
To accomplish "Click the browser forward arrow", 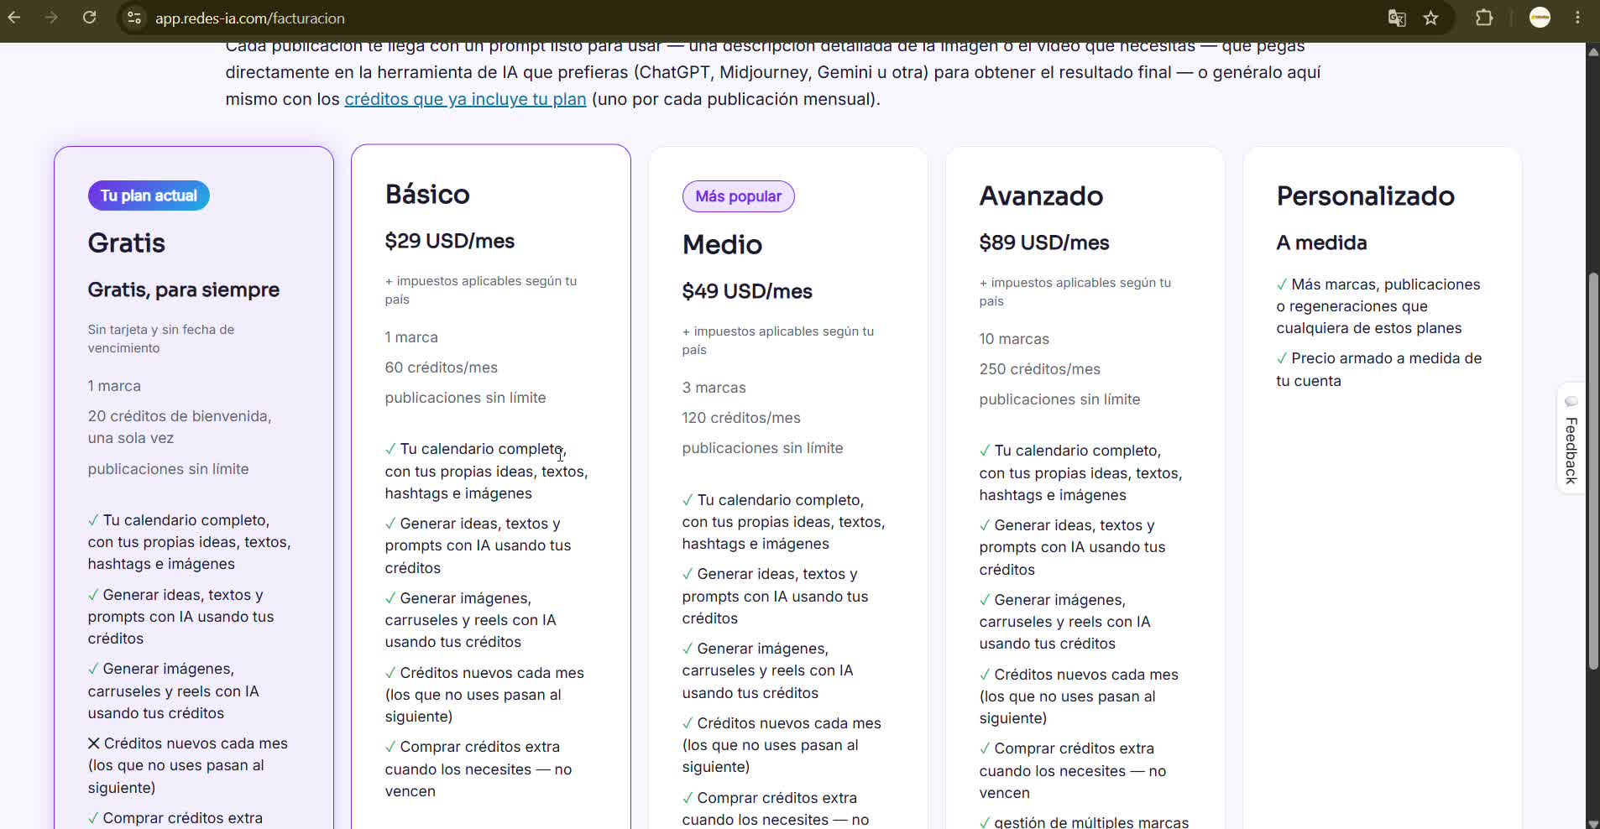I will pos(52,18).
